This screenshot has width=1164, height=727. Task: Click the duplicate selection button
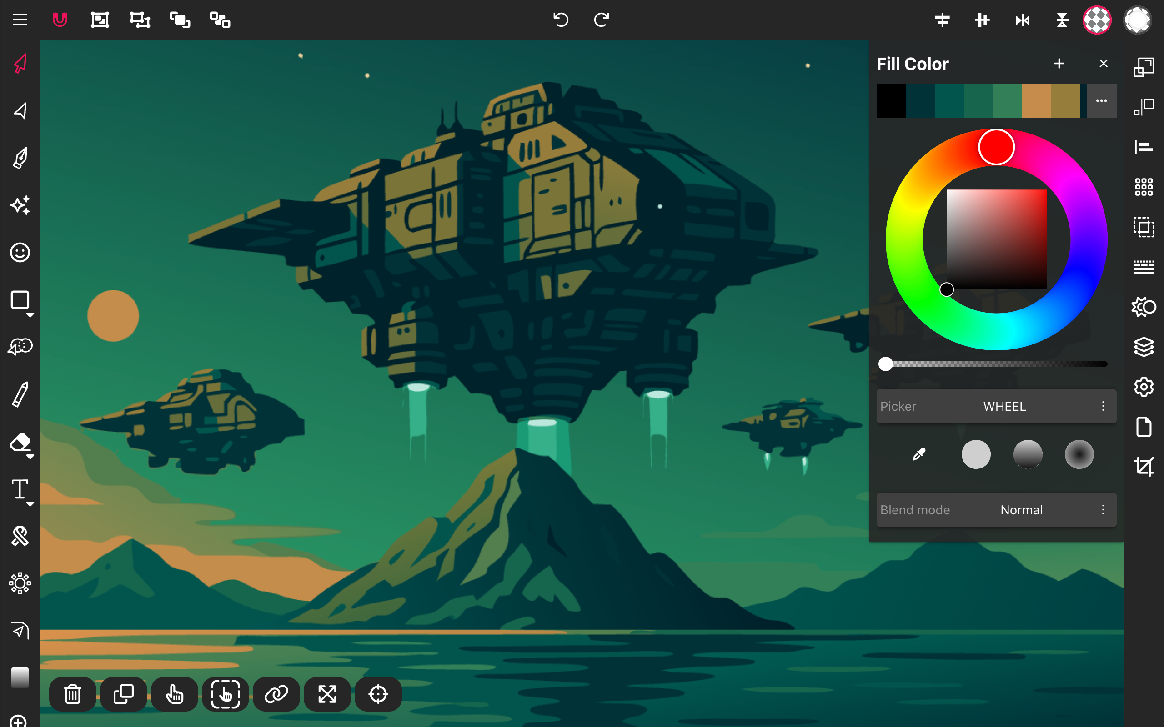(x=124, y=694)
